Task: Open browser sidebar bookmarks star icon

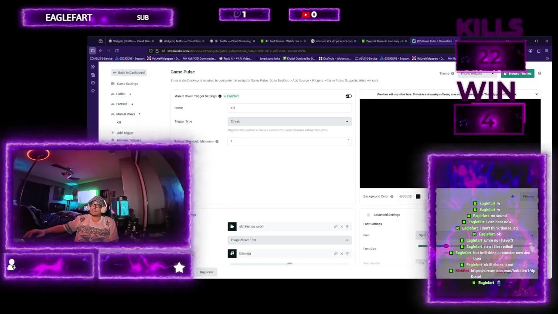Action: click(93, 91)
